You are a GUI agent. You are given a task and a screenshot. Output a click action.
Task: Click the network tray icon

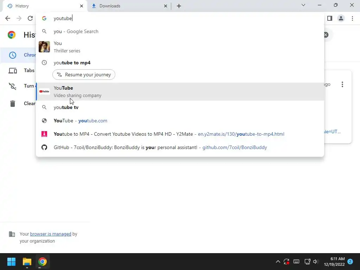coord(307,262)
